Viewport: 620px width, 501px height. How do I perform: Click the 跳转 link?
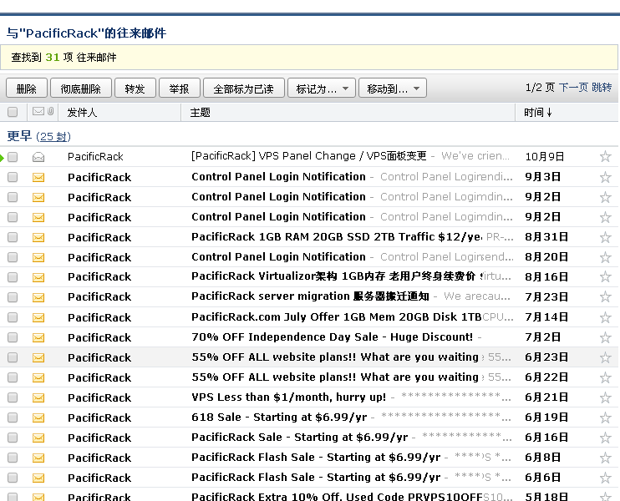click(x=602, y=88)
